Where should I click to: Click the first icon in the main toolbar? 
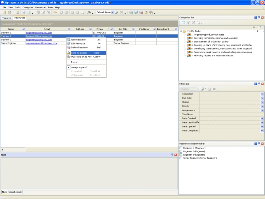(x=5, y=12)
